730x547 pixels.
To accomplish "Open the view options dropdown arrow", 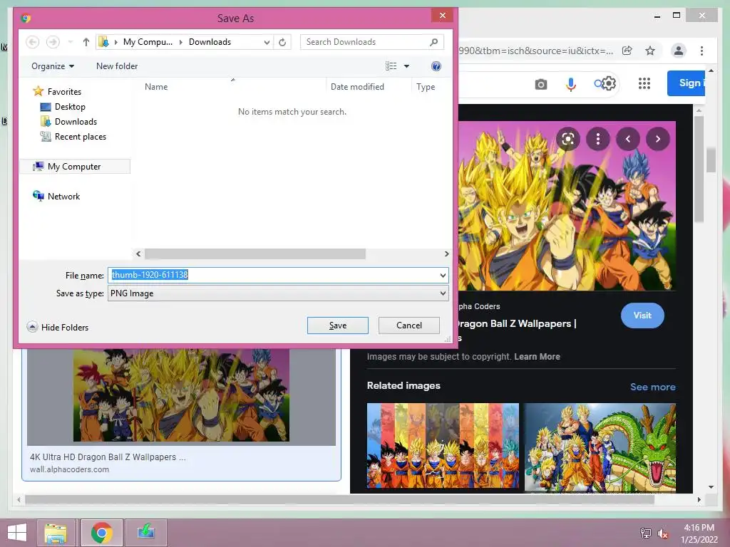I will 406,66.
